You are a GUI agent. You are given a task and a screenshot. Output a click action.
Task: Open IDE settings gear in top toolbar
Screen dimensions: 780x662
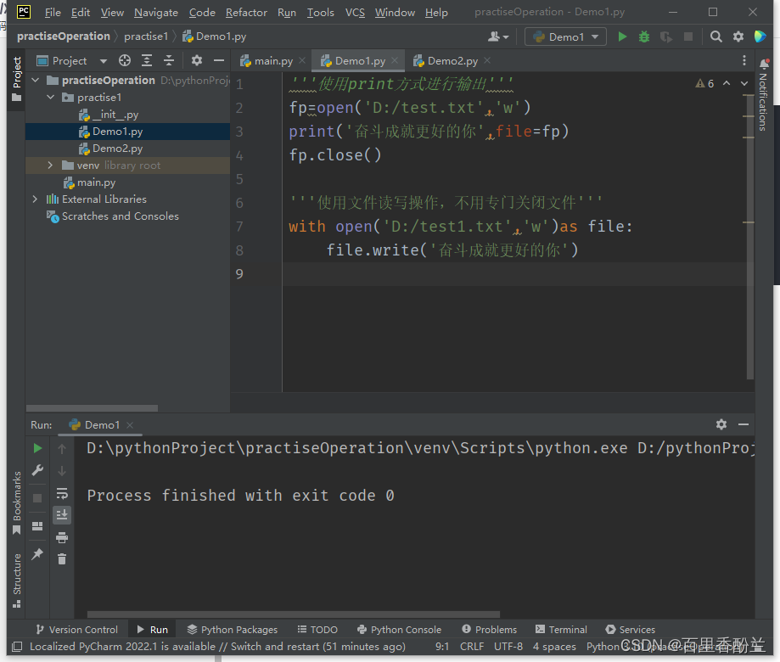pos(738,36)
